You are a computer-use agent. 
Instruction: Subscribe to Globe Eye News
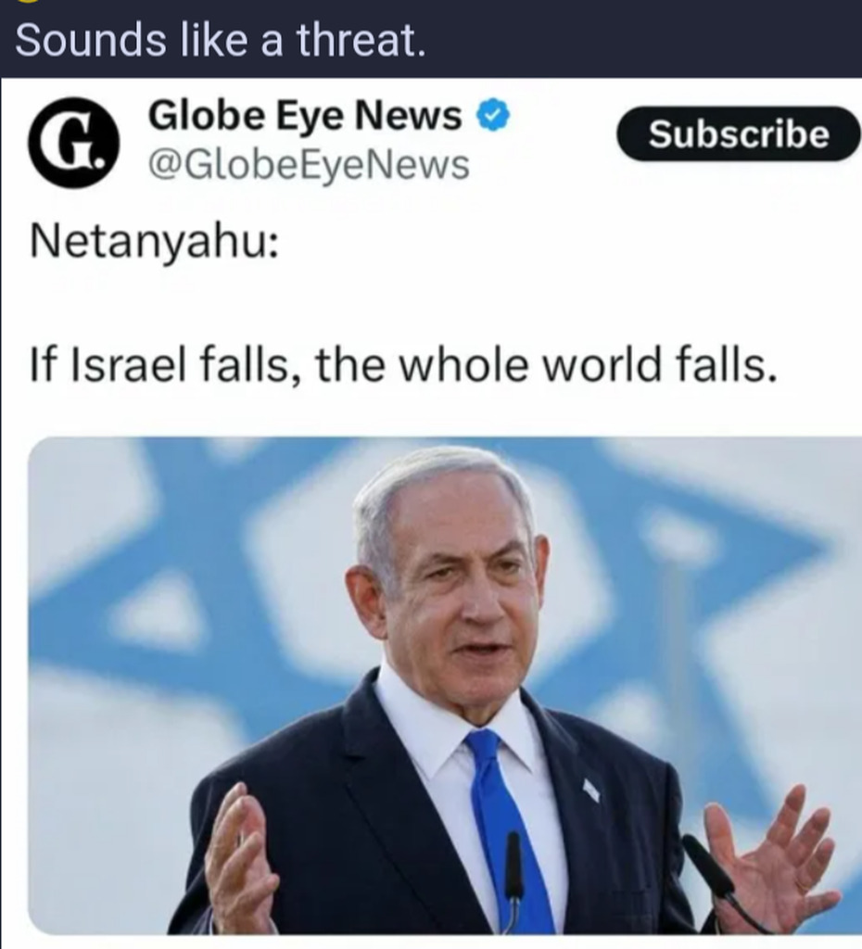pyautogui.click(x=739, y=133)
